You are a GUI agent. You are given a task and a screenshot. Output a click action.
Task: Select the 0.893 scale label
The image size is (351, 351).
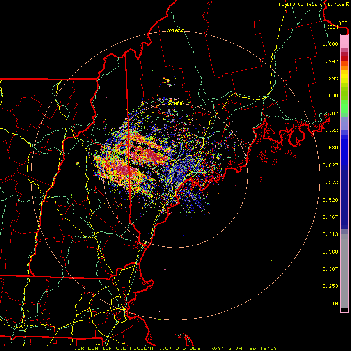(x=330, y=78)
